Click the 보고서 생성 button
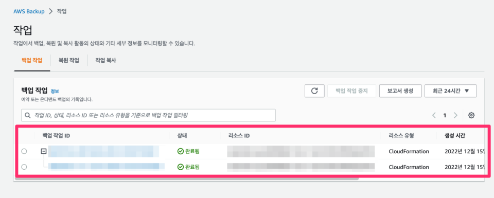 400,91
